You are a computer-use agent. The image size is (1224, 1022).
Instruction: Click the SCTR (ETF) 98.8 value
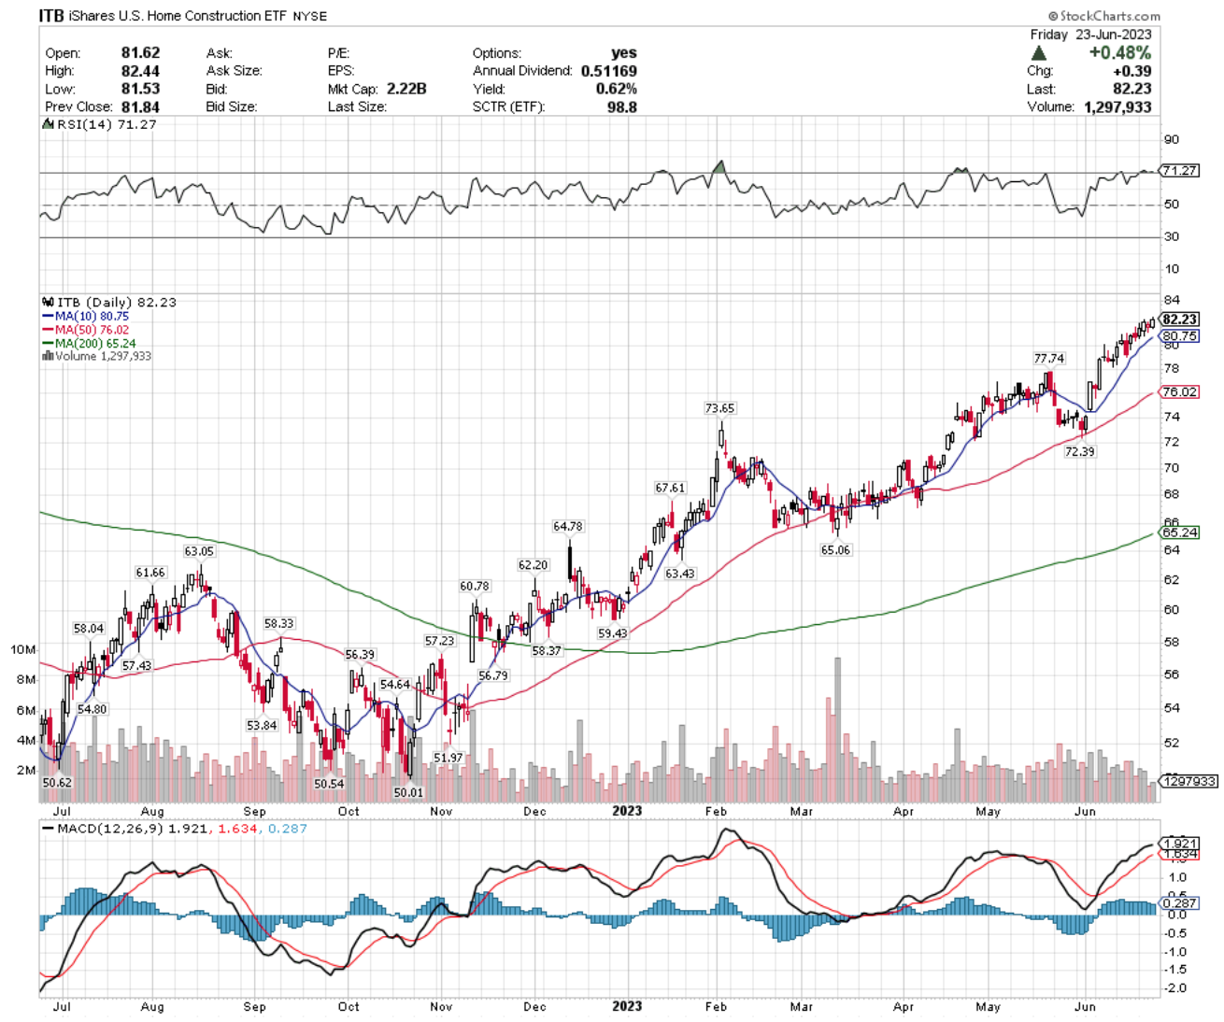click(622, 107)
